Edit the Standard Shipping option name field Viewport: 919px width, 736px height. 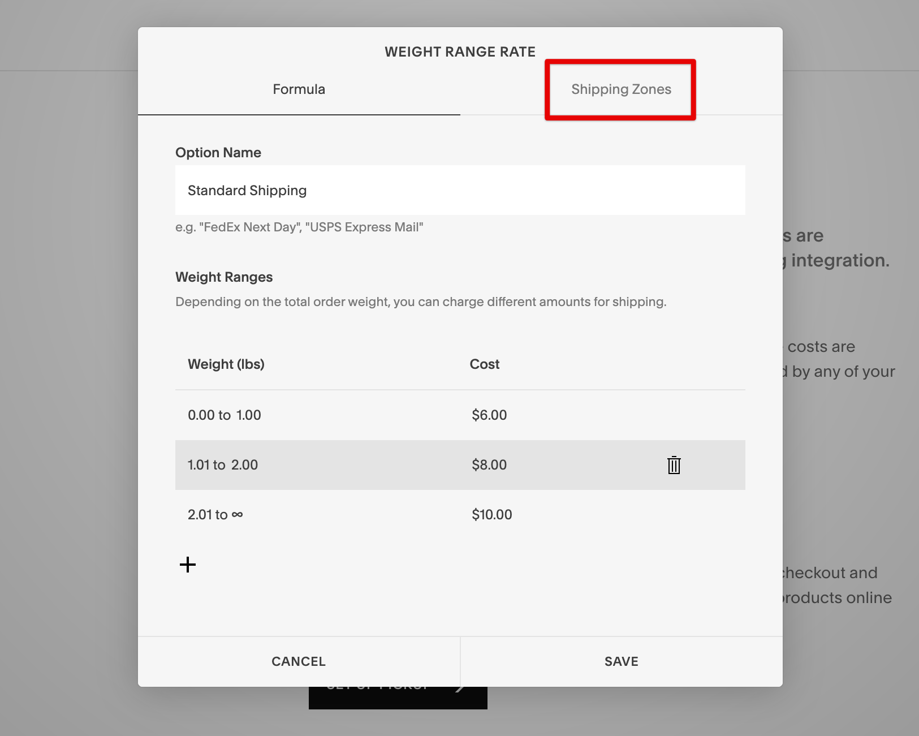pos(460,190)
